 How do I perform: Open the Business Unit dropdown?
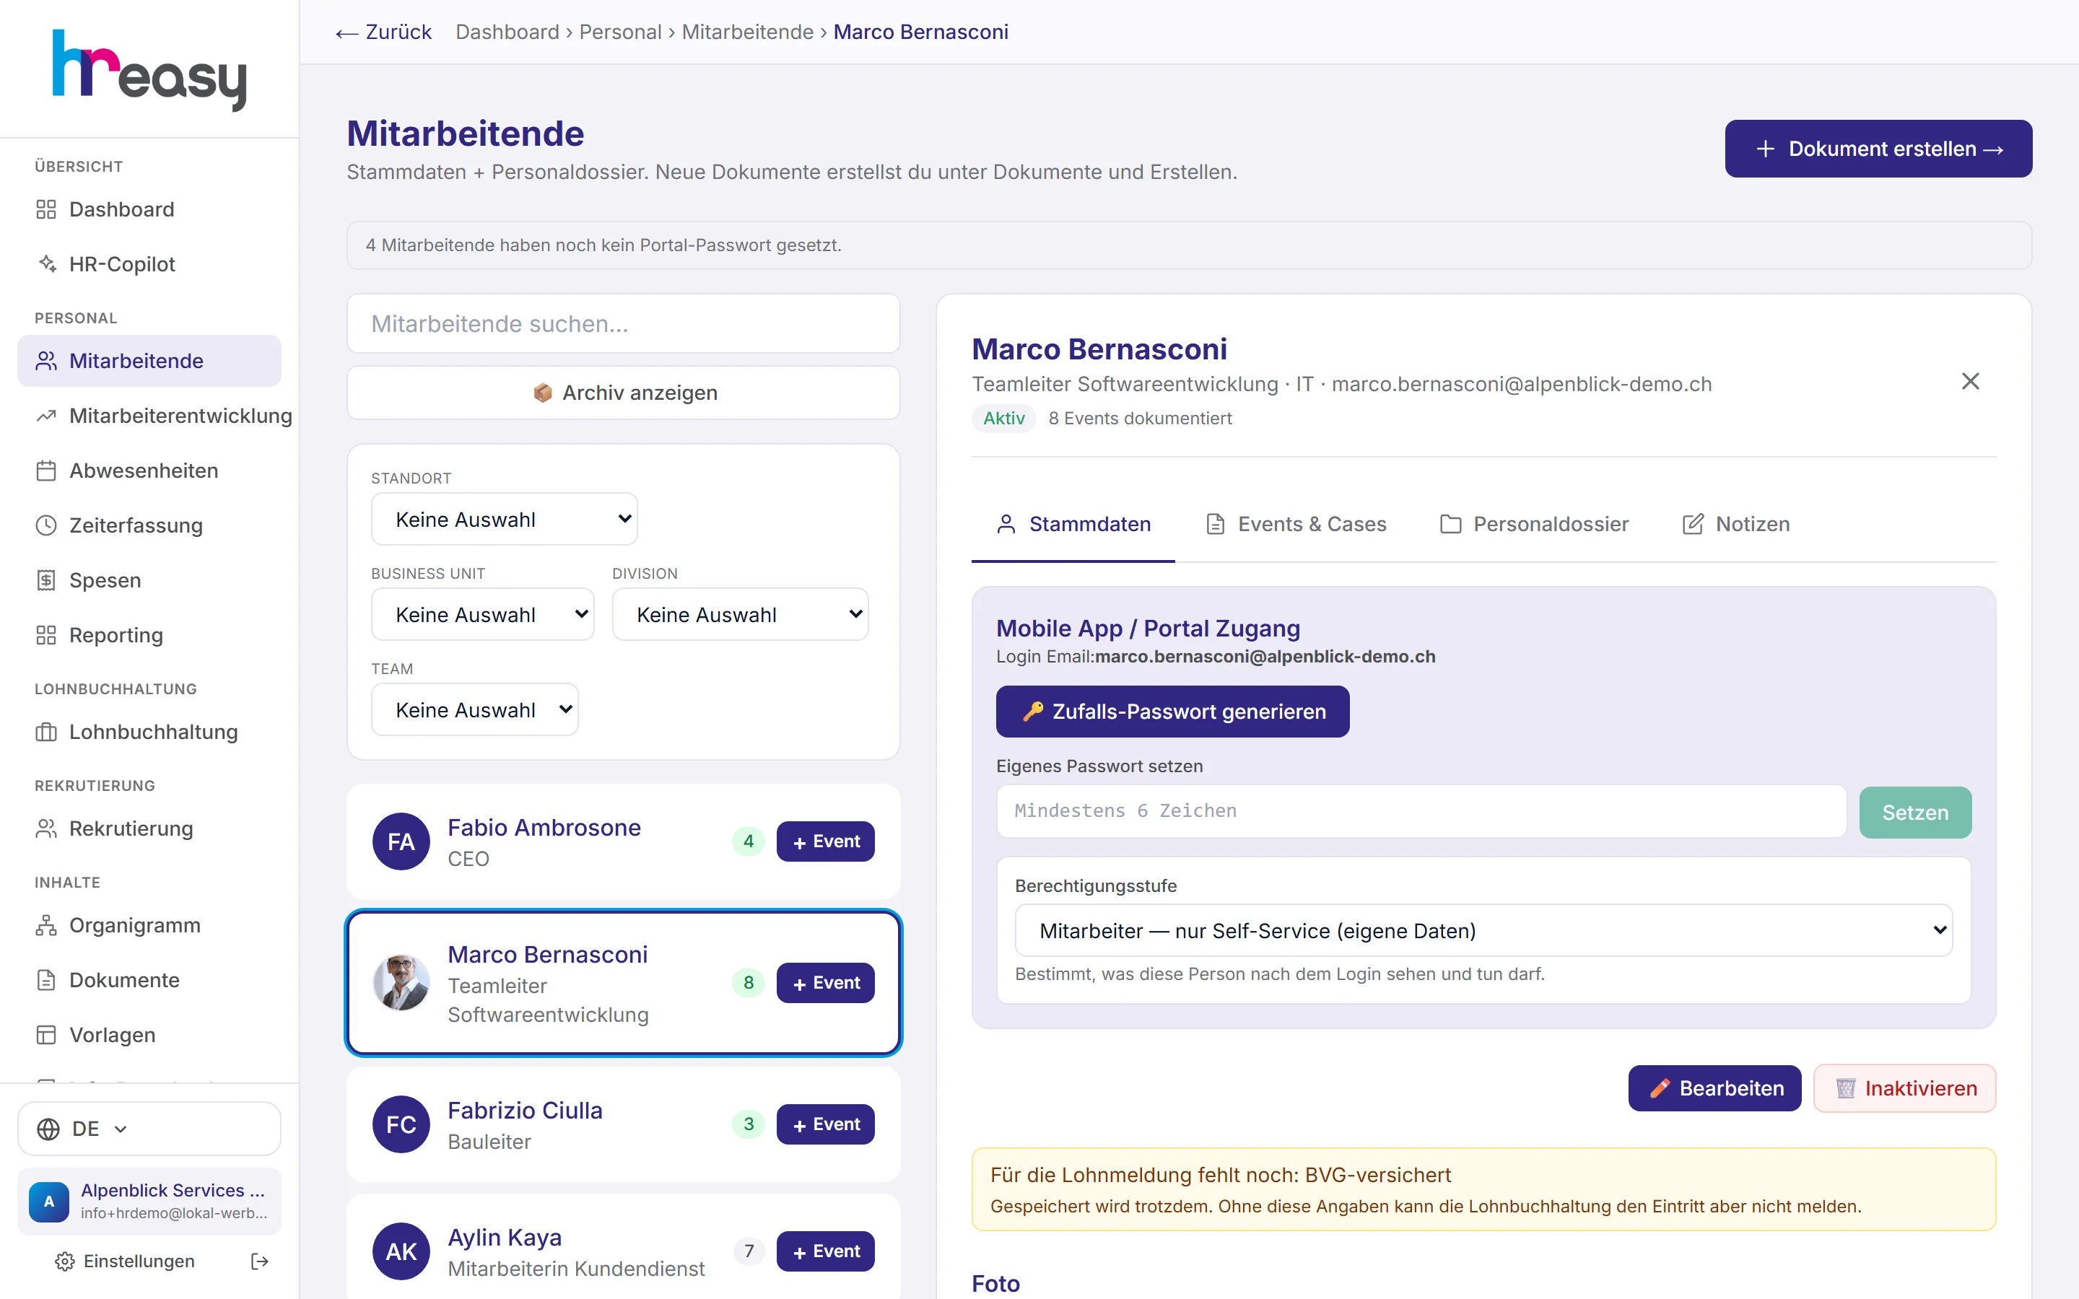point(482,614)
